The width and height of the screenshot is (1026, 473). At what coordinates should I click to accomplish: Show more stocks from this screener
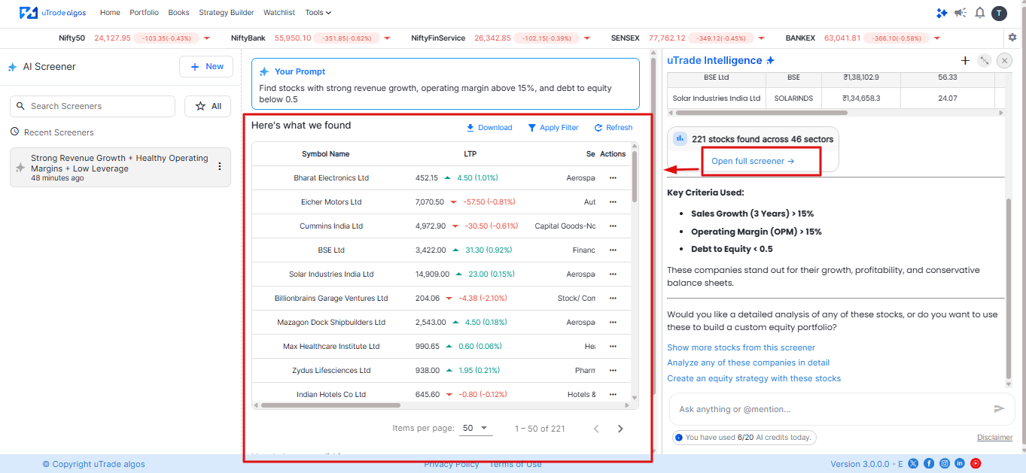[741, 347]
